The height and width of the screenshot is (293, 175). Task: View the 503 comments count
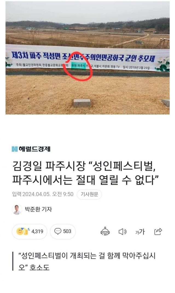(67, 231)
